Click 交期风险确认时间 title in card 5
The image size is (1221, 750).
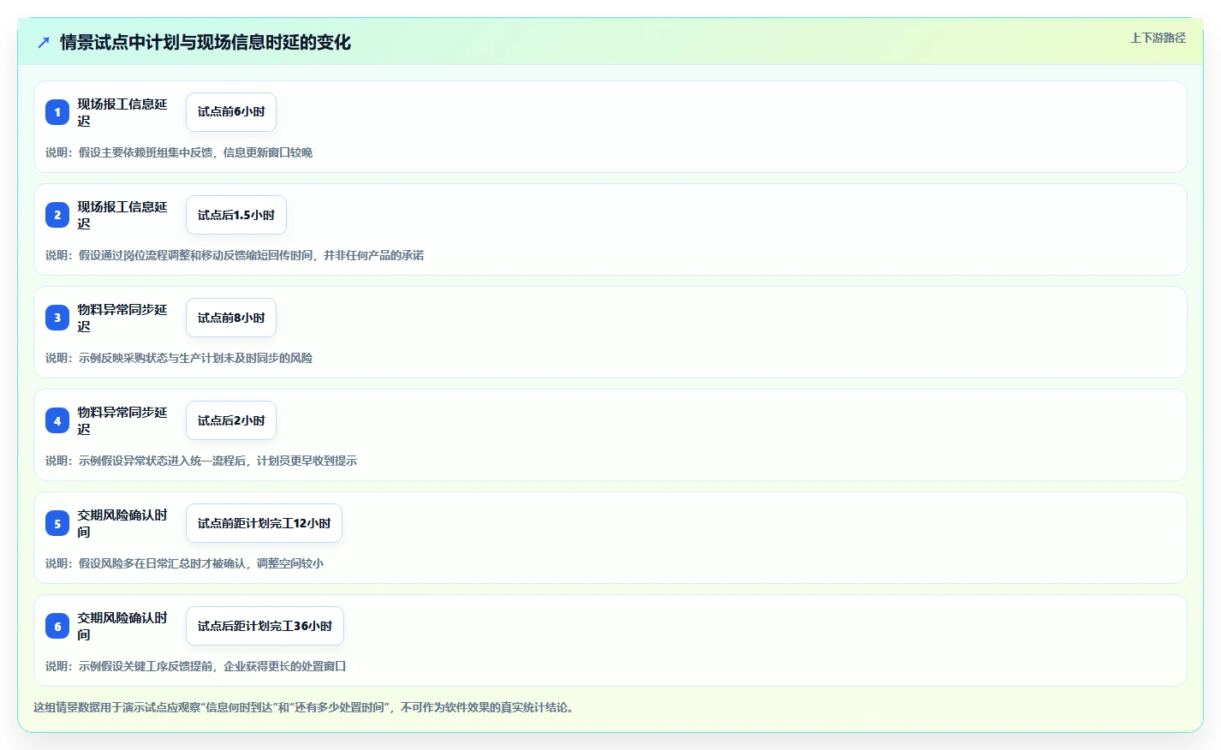[122, 523]
